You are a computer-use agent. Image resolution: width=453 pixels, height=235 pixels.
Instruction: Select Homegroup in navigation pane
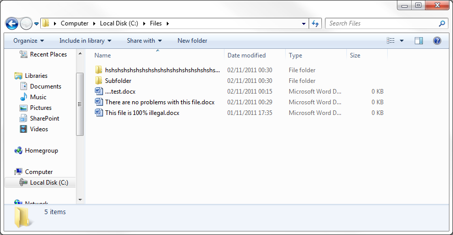tap(41, 151)
